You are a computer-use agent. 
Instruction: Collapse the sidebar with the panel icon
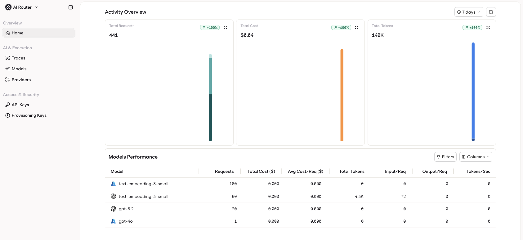(x=71, y=7)
